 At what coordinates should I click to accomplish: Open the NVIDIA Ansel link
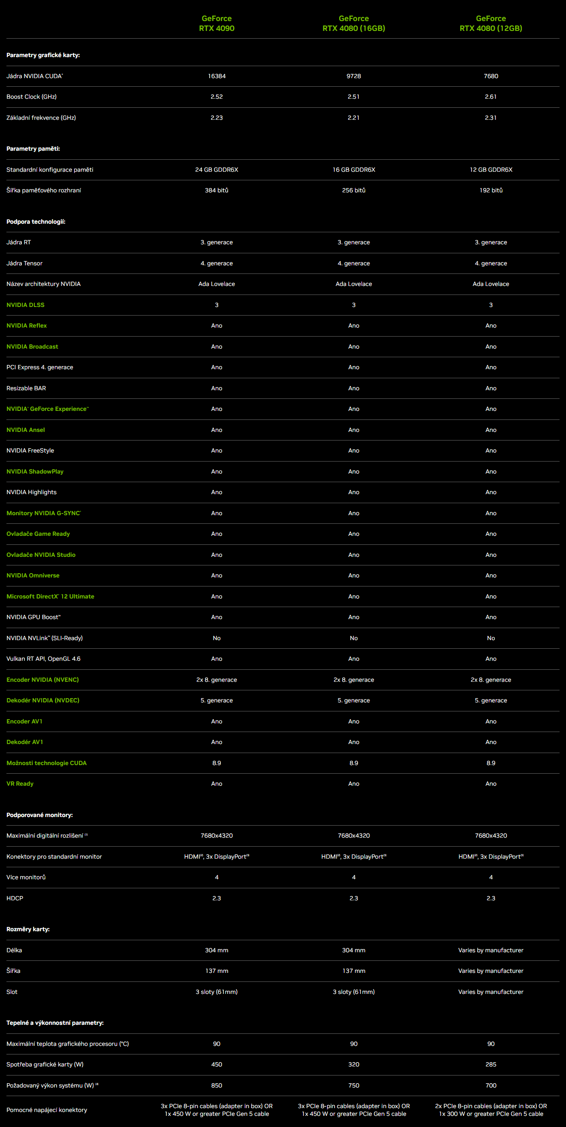[x=26, y=430]
